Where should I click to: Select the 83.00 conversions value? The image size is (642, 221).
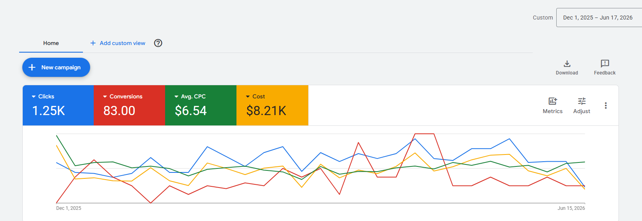(x=119, y=111)
